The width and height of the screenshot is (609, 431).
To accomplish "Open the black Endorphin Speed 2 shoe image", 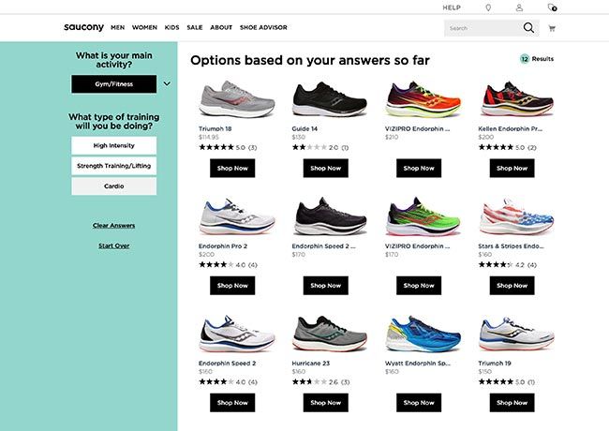I will tap(330, 216).
